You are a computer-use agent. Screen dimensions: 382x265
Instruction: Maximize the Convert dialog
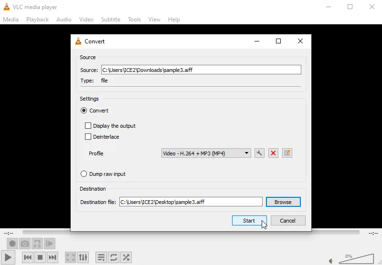point(278,41)
